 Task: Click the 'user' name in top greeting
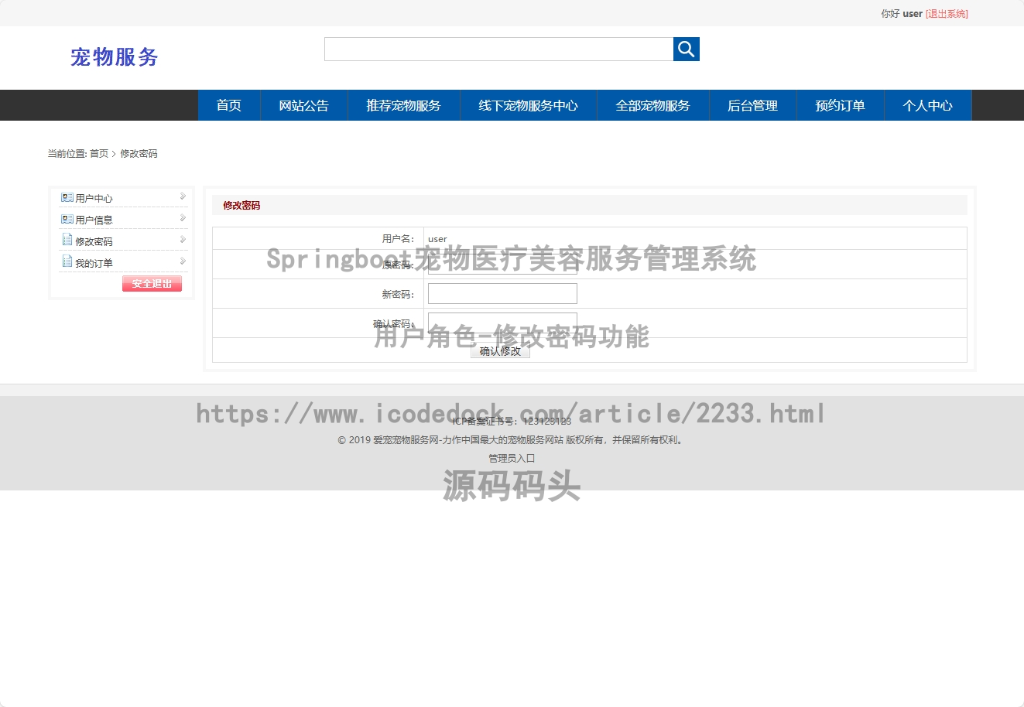(x=913, y=14)
